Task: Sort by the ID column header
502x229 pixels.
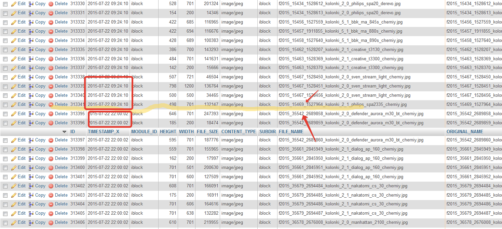Action: (73, 132)
